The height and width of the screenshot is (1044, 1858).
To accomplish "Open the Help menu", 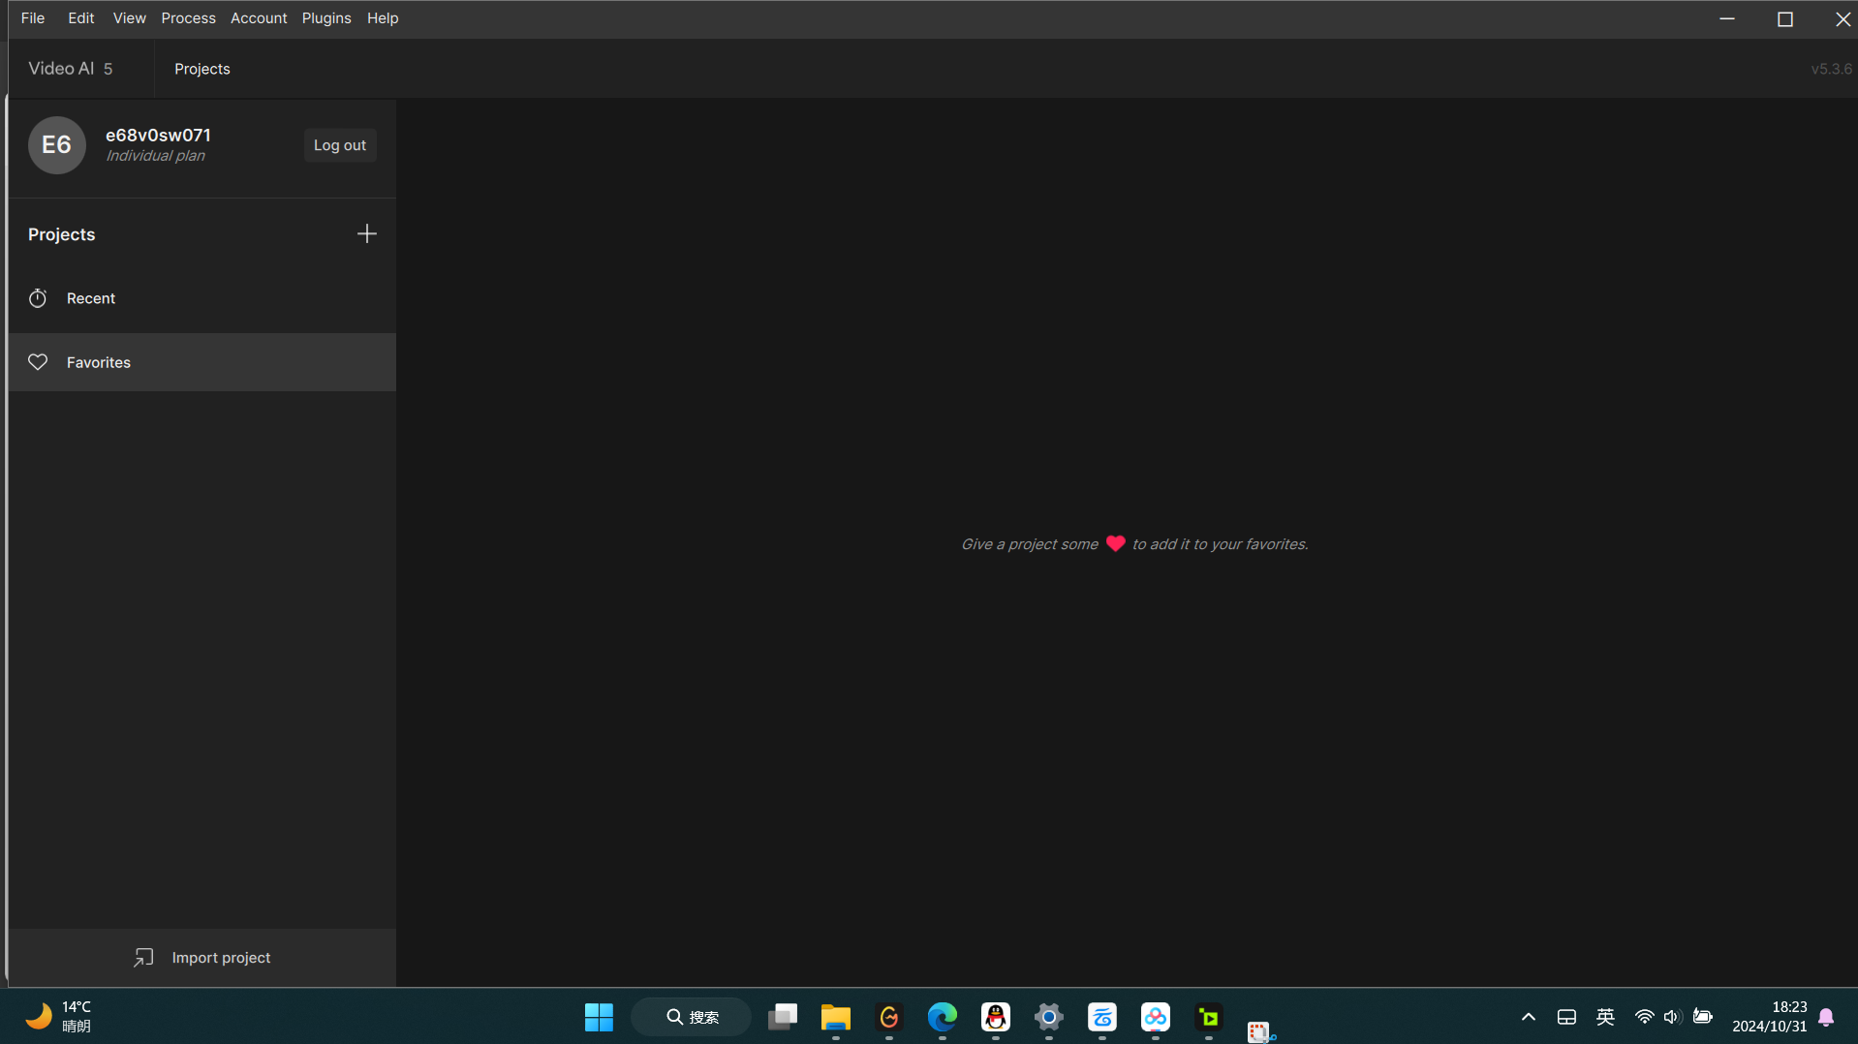I will [382, 18].
